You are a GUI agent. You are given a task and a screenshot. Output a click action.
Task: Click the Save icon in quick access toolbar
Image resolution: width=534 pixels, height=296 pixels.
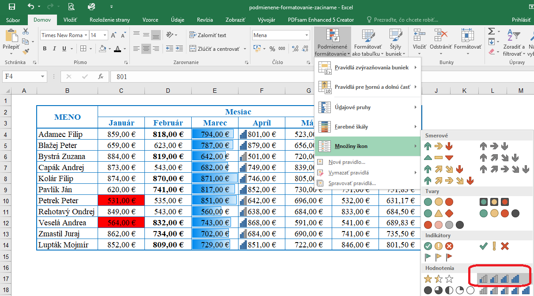pyautogui.click(x=12, y=7)
